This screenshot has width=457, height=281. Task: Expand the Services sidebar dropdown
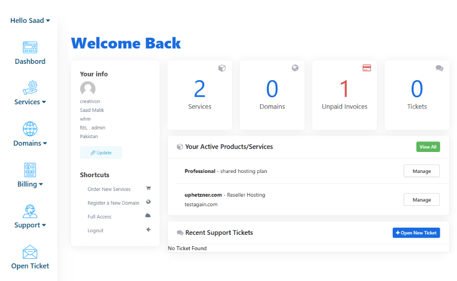(30, 101)
